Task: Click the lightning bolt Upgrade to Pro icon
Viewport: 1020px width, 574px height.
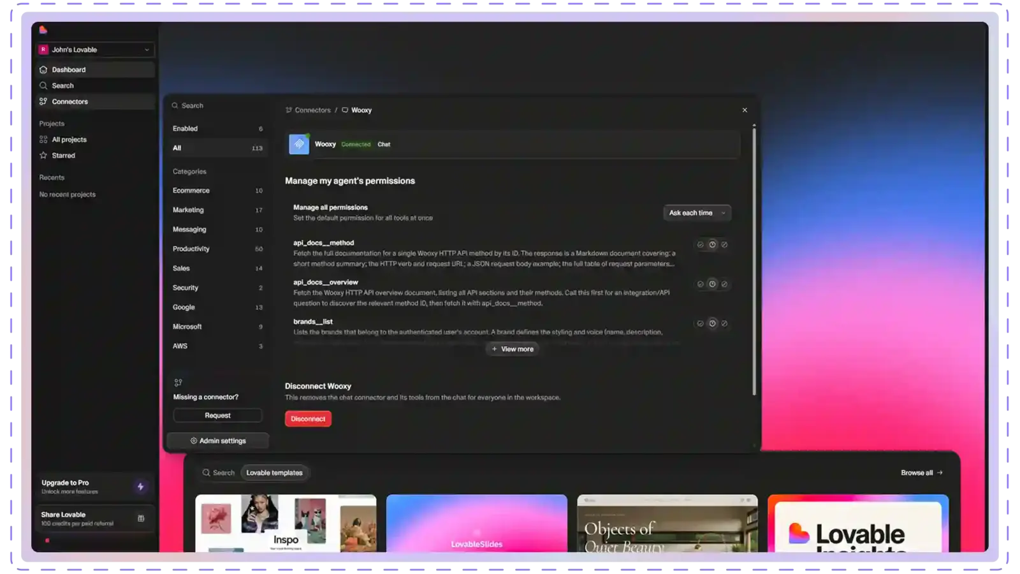Action: pyautogui.click(x=141, y=487)
